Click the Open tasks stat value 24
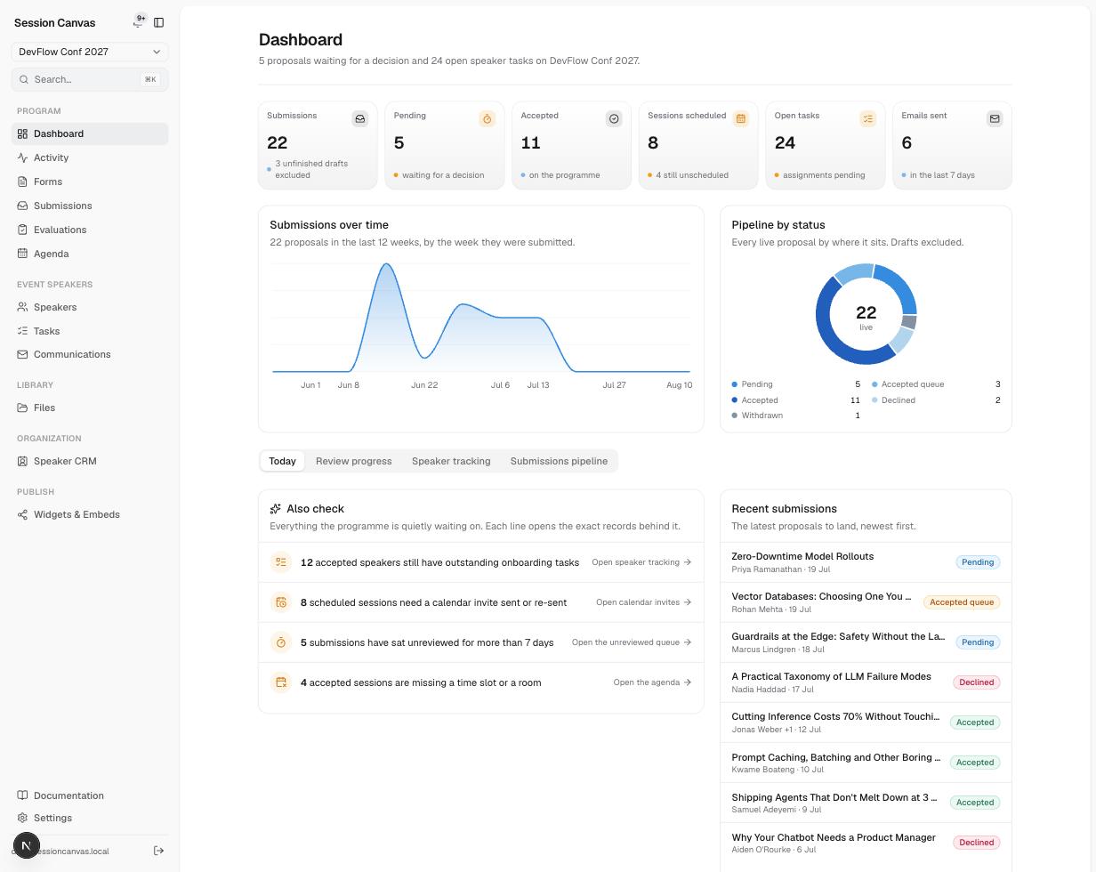Image resolution: width=1096 pixels, height=872 pixels. (x=785, y=143)
